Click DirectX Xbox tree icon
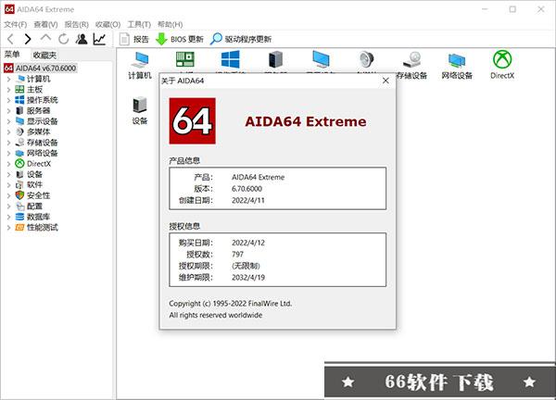This screenshot has height=400, width=556. coord(19,164)
